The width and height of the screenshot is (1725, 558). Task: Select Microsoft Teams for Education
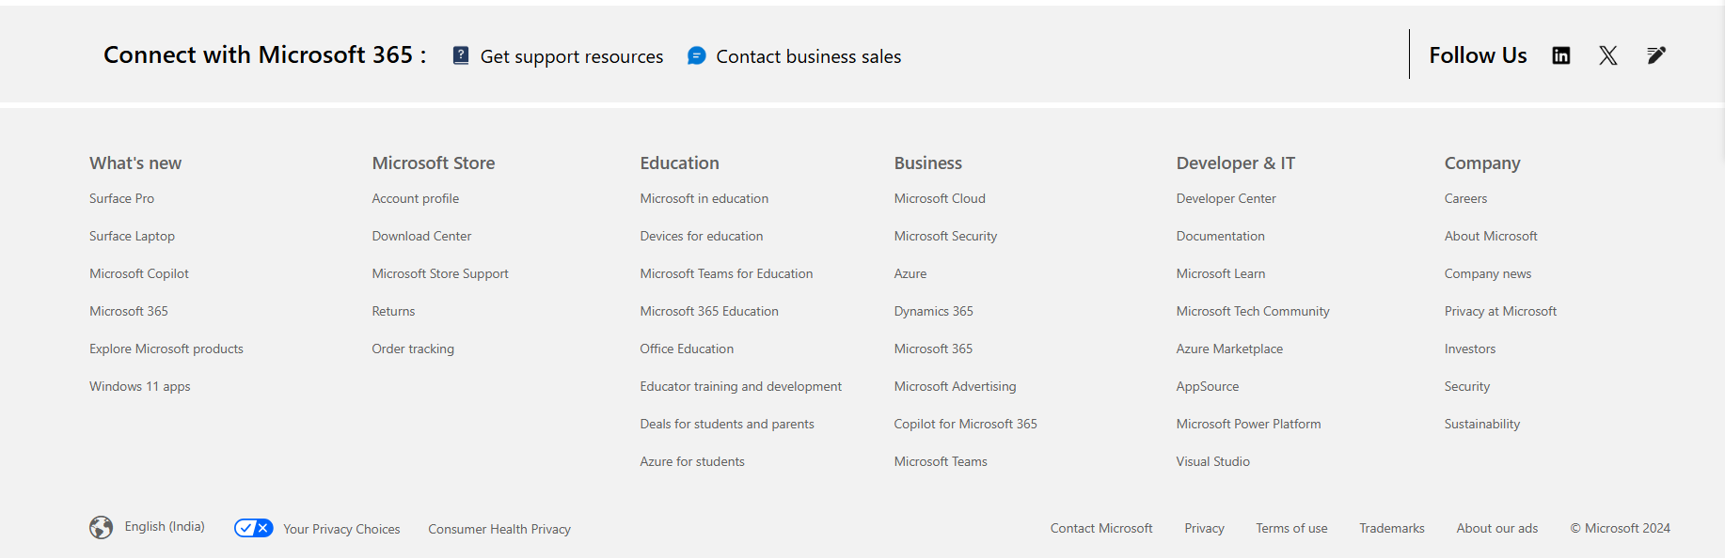pyautogui.click(x=726, y=273)
